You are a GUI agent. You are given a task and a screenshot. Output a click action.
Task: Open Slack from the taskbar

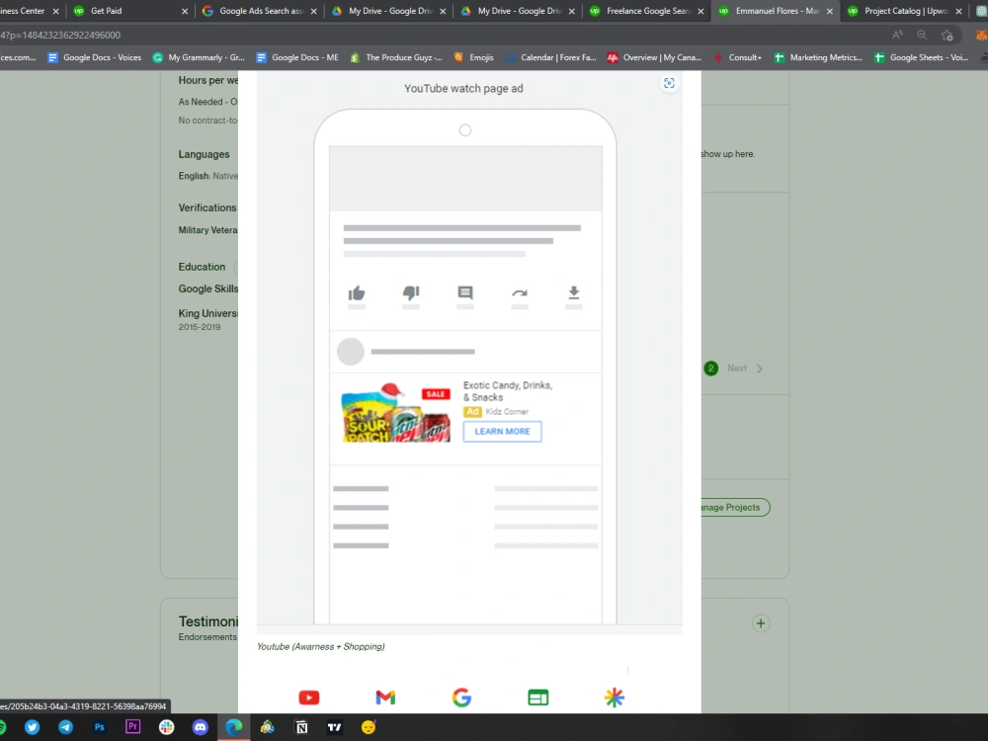pyautogui.click(x=166, y=727)
